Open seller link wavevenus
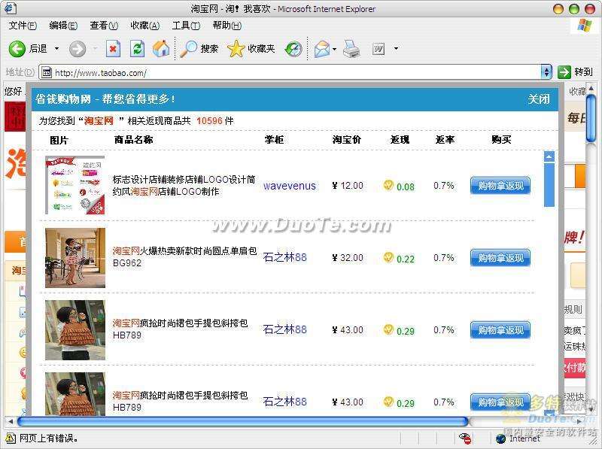Screen dimensions: 602x449 click(290, 186)
